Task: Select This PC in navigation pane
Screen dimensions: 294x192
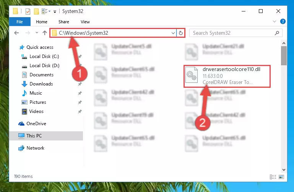Action: (x=46, y=136)
